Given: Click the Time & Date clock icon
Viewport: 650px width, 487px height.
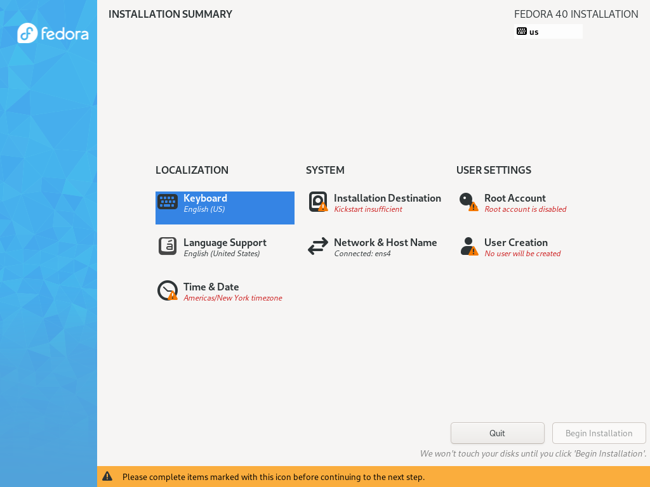Looking at the screenshot, I should pos(168,290).
